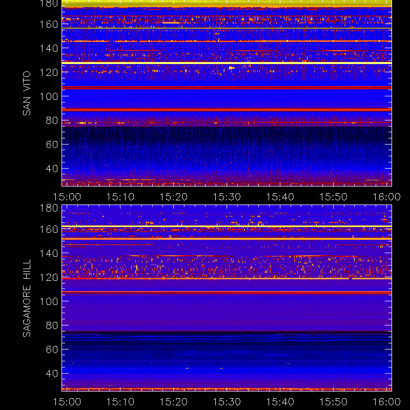Select the San Vito spectrogram plot area
This screenshot has height=410, width=410.
227,93
